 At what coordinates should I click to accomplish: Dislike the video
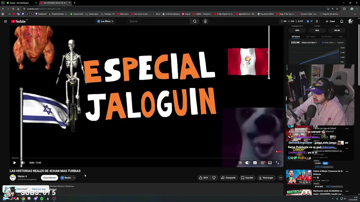[x=214, y=178]
